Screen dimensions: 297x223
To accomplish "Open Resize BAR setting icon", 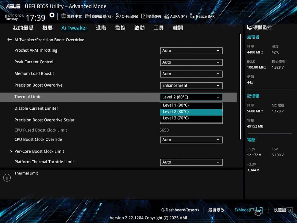I will [x=192, y=16].
